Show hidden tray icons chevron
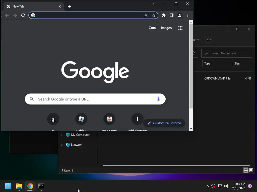The image size is (257, 192). pyautogui.click(x=207, y=186)
